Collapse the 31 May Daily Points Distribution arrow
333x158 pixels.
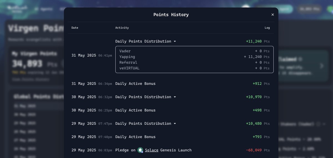pos(175,42)
